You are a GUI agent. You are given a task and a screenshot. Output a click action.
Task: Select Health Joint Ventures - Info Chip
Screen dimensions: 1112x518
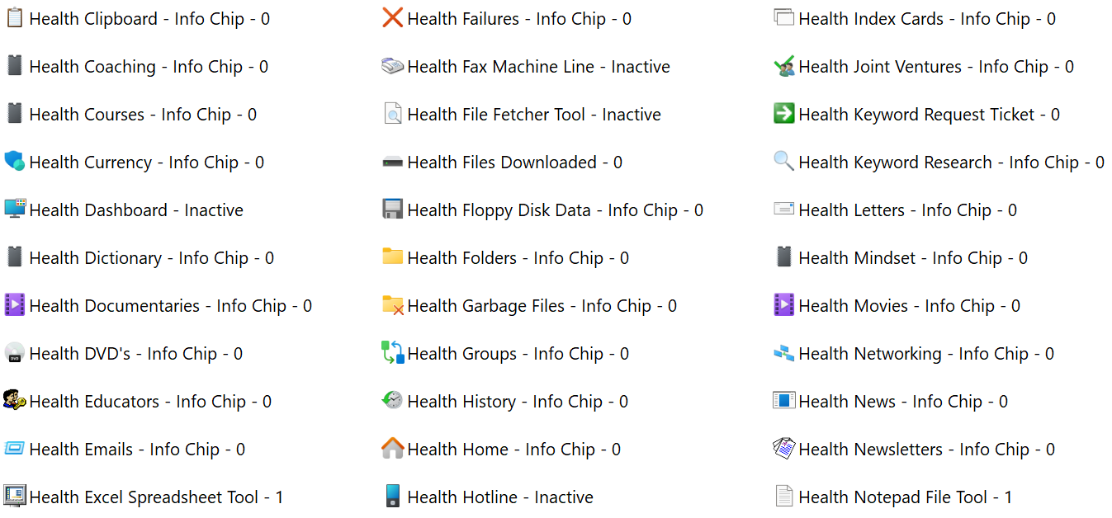tap(936, 67)
